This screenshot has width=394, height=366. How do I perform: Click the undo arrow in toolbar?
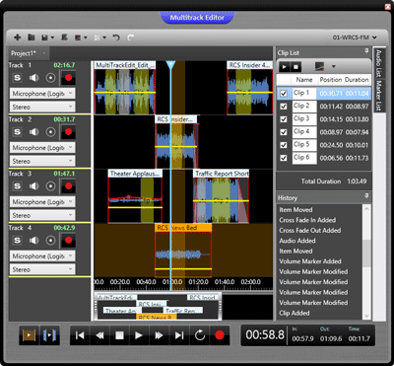(116, 37)
